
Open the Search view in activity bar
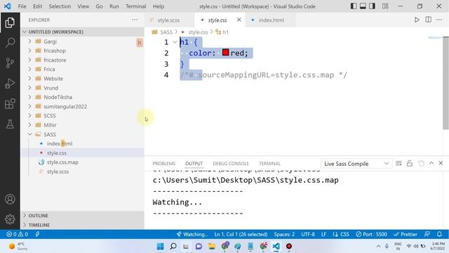tap(10, 43)
